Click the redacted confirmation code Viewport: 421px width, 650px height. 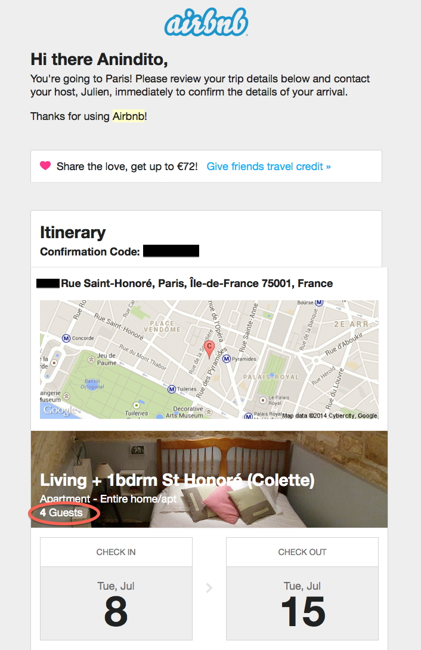click(171, 251)
